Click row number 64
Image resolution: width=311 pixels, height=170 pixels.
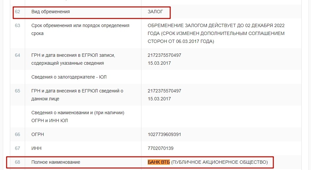pyautogui.click(x=18, y=55)
